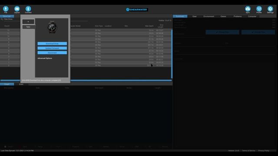Select the Dive List tab
This screenshot has width=278, height=156.
(7, 16)
